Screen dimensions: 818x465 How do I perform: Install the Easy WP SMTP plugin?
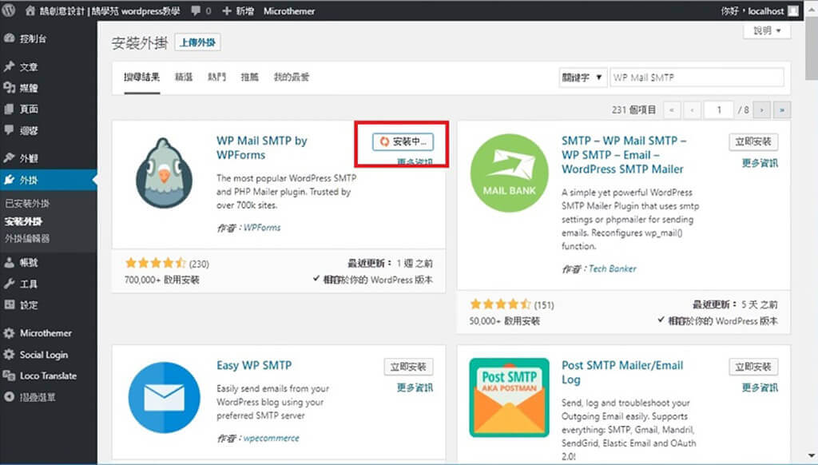(408, 368)
